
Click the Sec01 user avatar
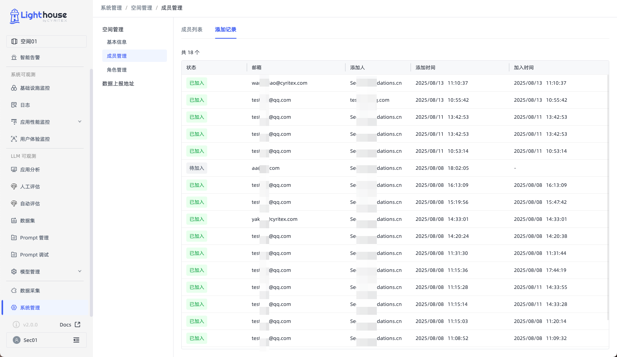(x=17, y=340)
